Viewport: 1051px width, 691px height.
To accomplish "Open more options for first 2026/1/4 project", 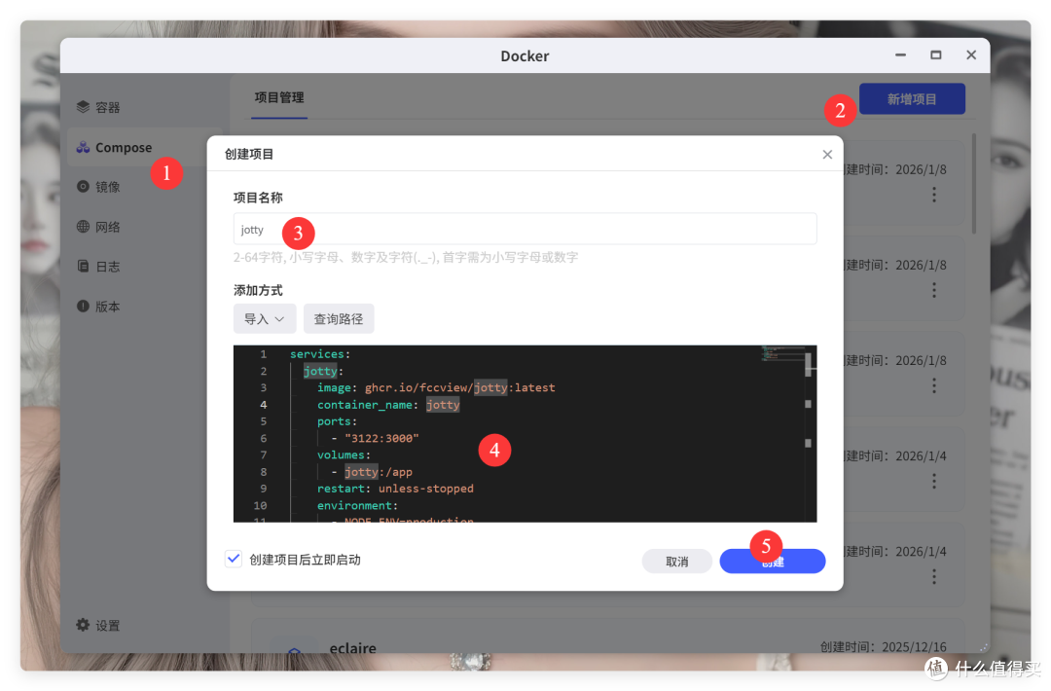I will 933,481.
